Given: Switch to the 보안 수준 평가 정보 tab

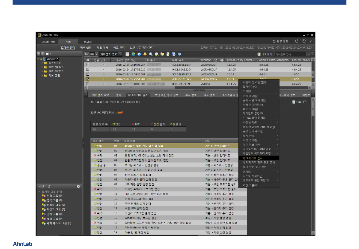Looking at the screenshot, I should pos(166,95).
